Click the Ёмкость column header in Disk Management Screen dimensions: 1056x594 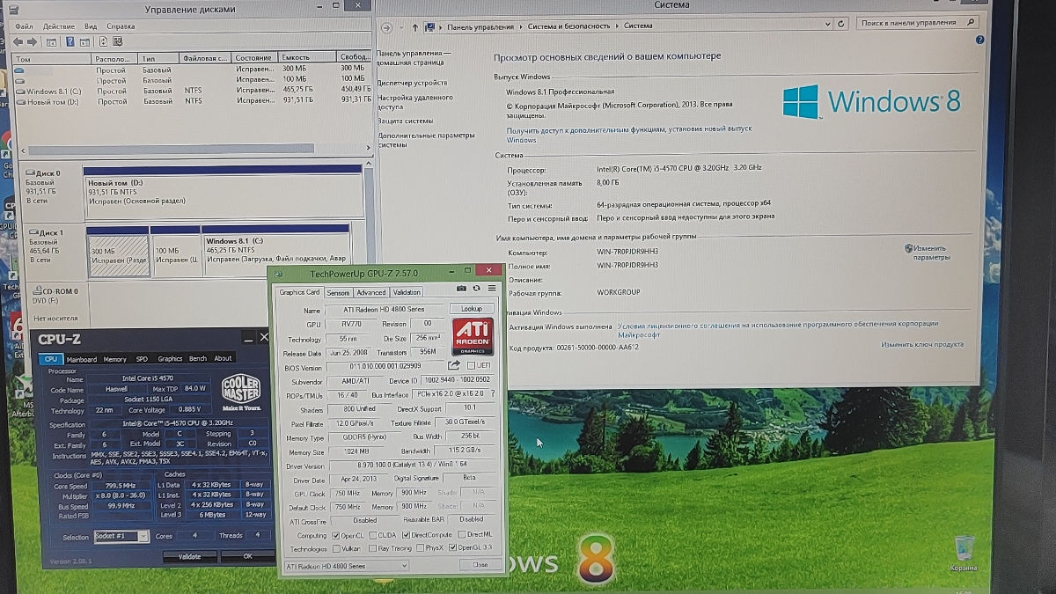coord(308,58)
